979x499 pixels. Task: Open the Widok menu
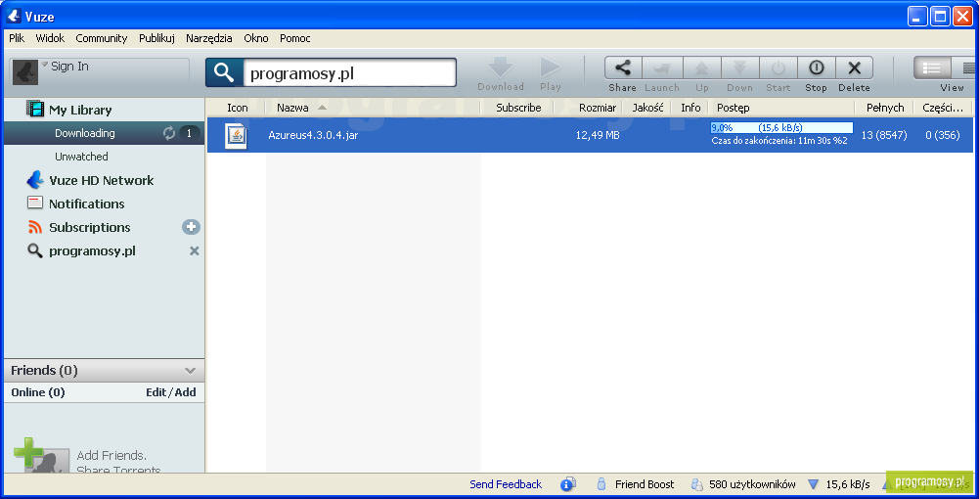pyautogui.click(x=50, y=39)
